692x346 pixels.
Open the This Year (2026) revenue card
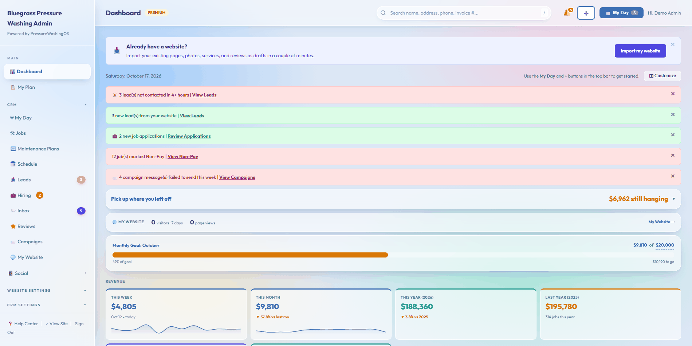[x=466, y=314]
